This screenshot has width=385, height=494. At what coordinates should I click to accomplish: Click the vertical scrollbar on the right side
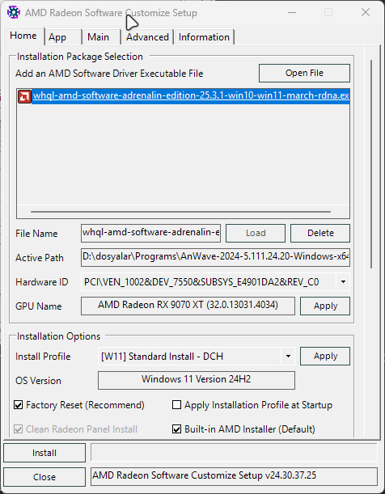click(x=371, y=164)
